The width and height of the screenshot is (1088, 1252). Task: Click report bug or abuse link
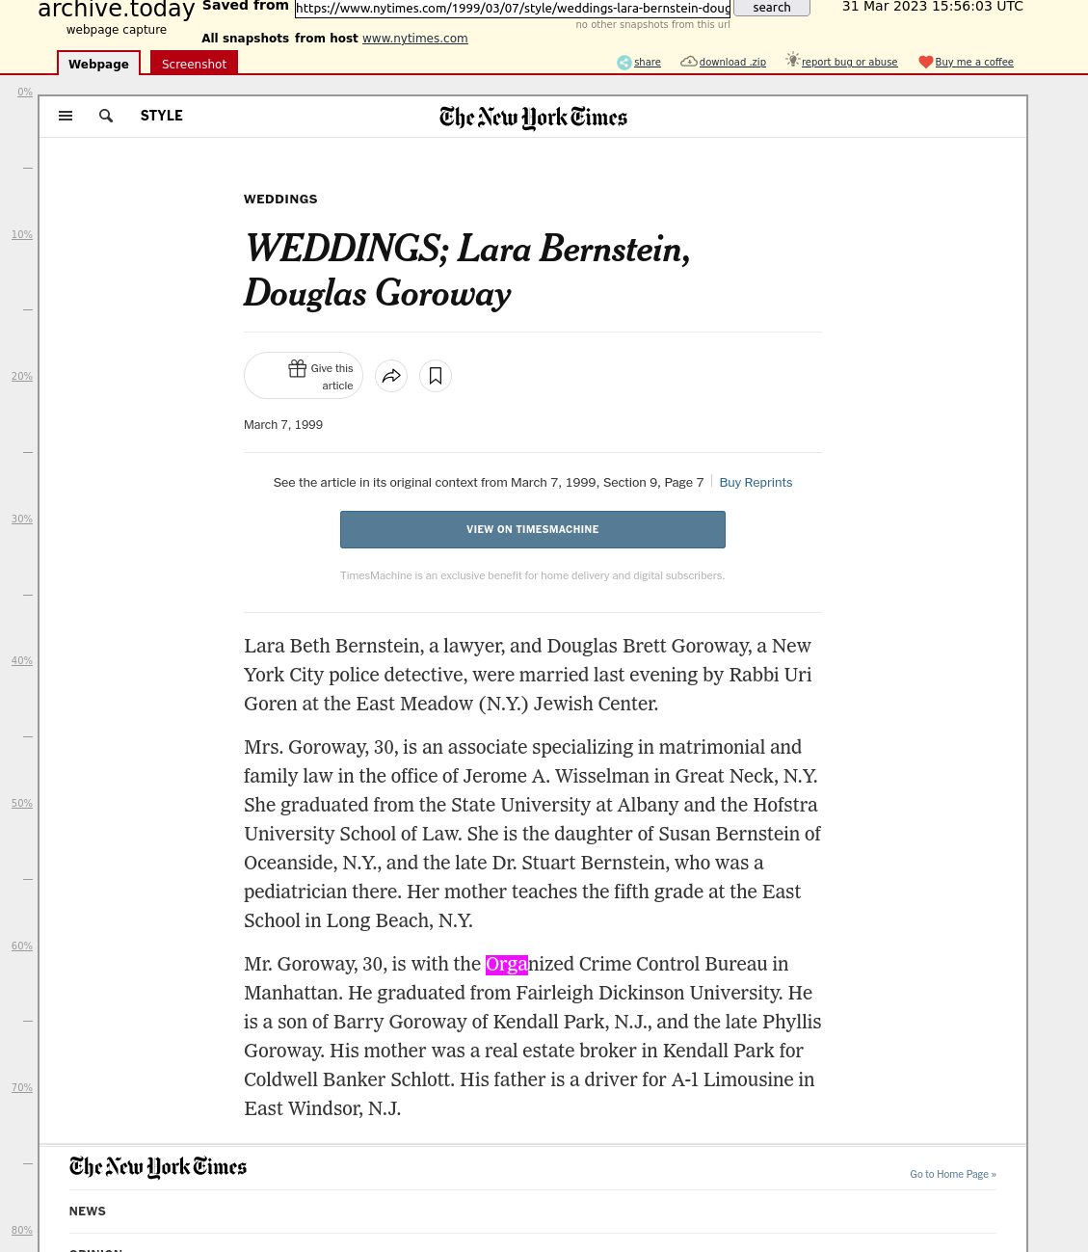click(x=849, y=63)
